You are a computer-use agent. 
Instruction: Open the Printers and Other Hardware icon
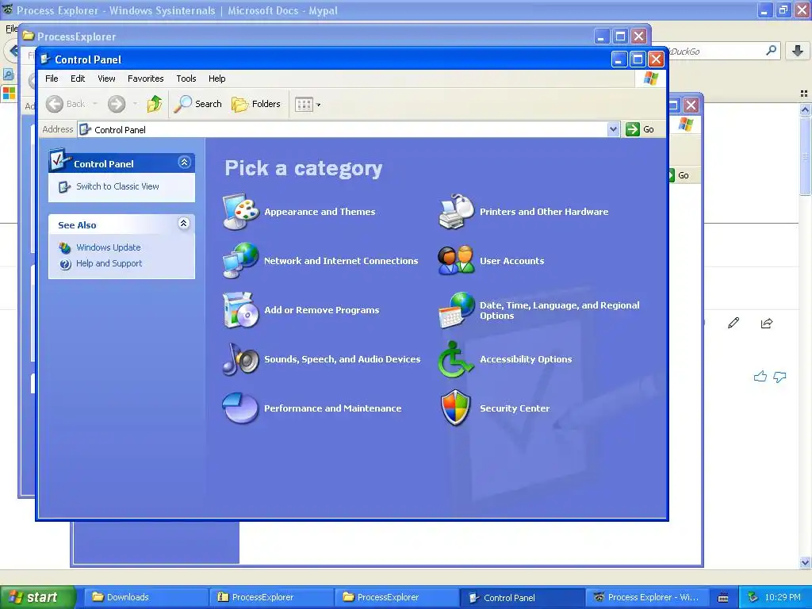point(456,211)
